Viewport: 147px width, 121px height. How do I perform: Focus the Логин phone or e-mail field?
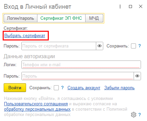tap(81, 65)
